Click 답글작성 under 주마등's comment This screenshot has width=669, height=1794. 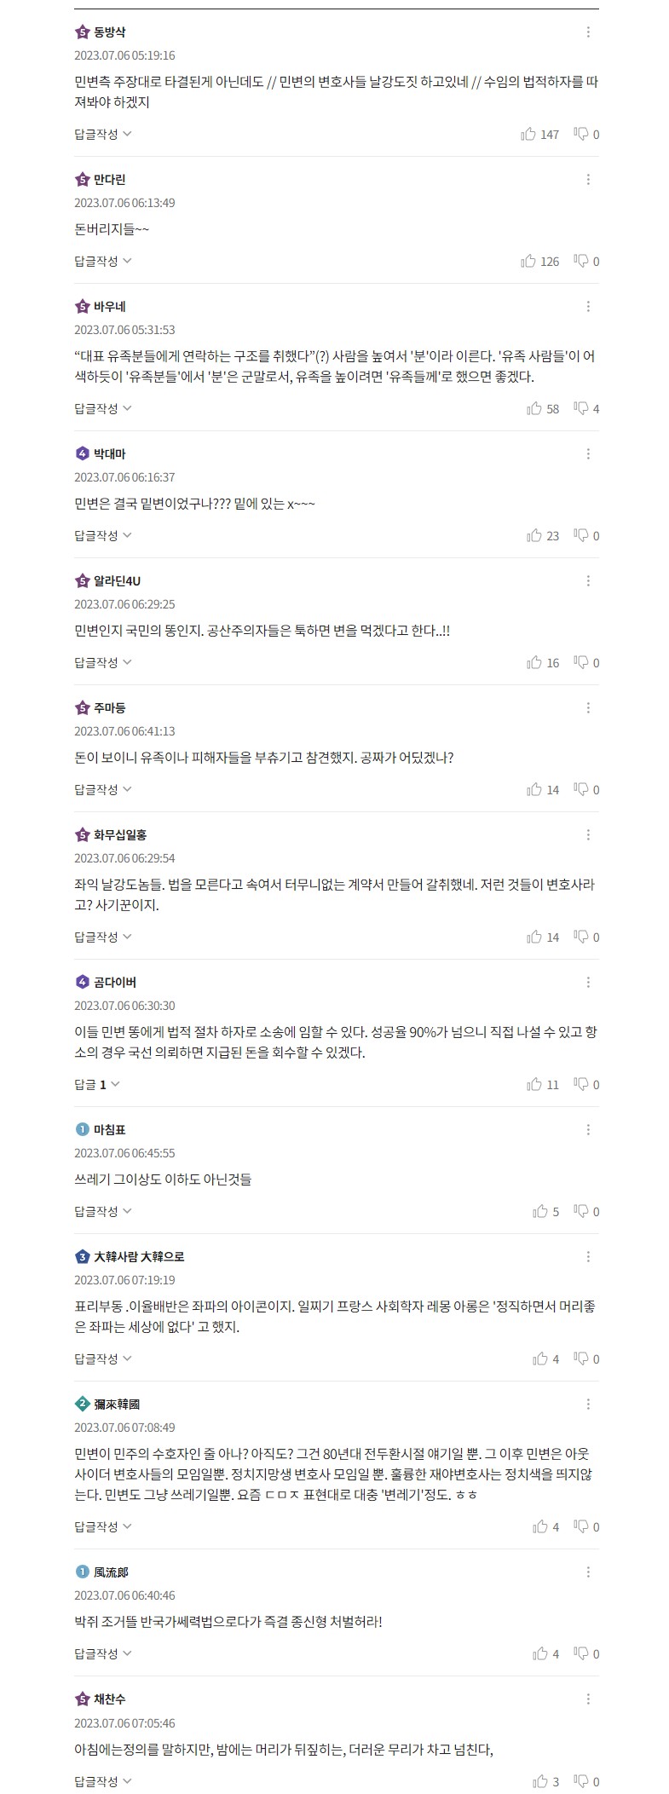pyautogui.click(x=102, y=789)
